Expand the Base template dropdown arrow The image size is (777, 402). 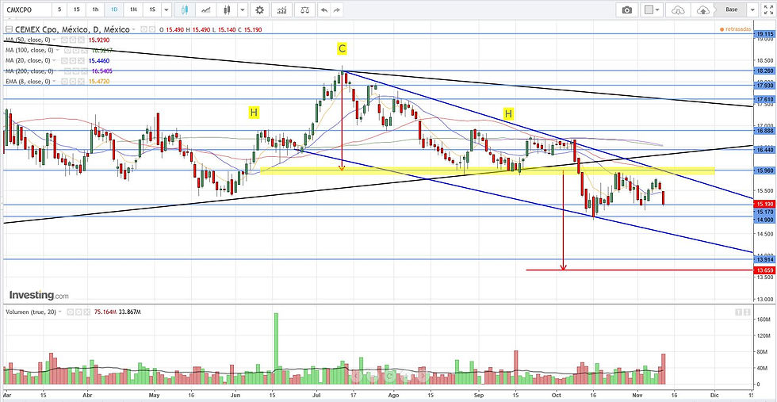(x=752, y=10)
